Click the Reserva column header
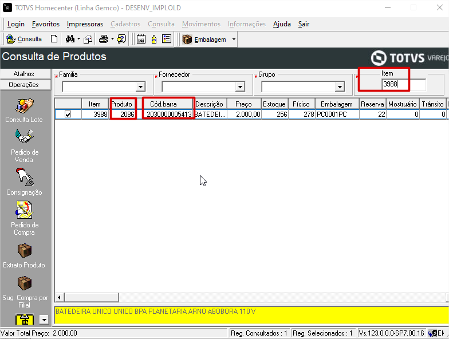This screenshot has height=339, width=449. click(372, 104)
